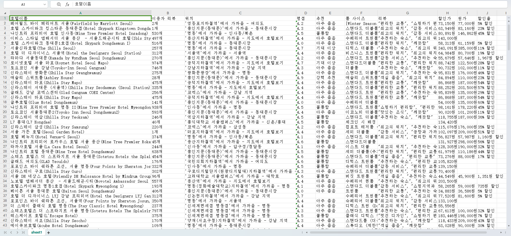Click the '추천' header cell
The width and height of the screenshot is (511, 236).
330,18
